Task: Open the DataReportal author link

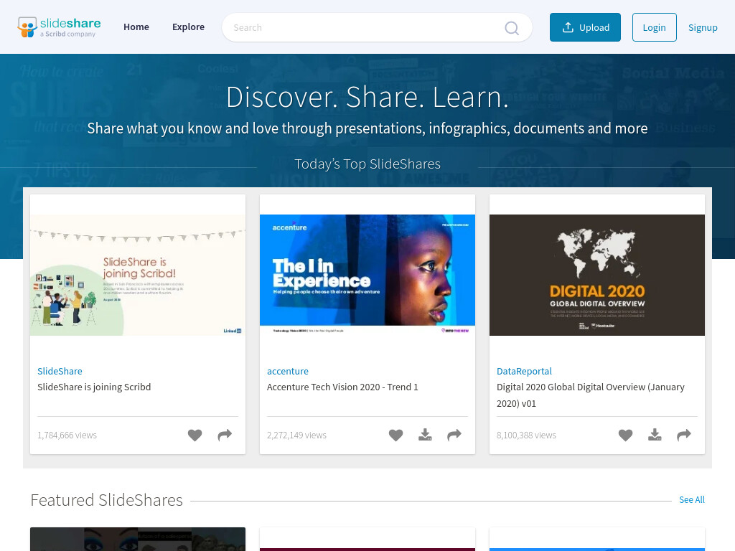Action: coord(524,371)
